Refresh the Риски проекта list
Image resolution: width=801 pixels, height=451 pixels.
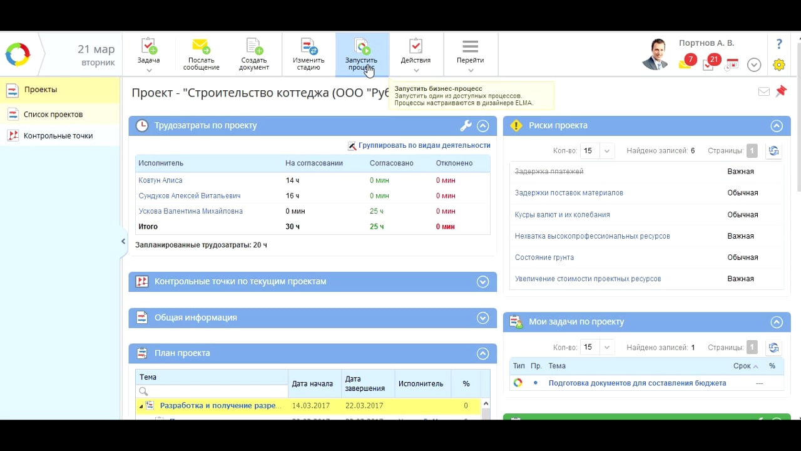(773, 151)
